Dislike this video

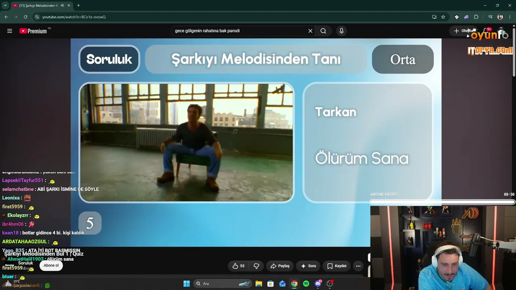pyautogui.click(x=256, y=266)
